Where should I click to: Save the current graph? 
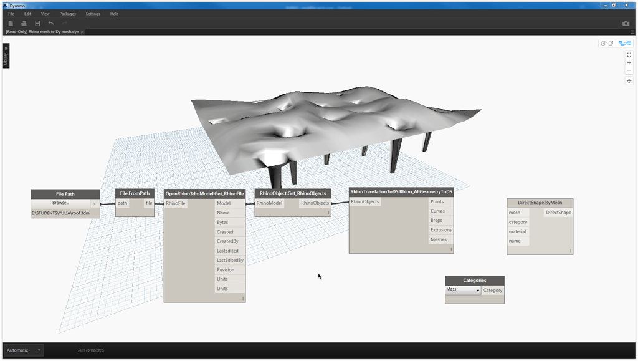coord(37,22)
